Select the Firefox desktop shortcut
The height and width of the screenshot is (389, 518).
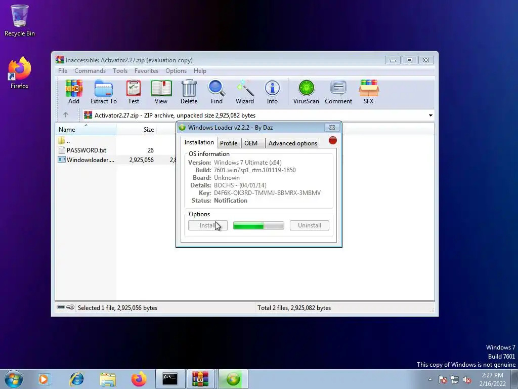coord(20,73)
